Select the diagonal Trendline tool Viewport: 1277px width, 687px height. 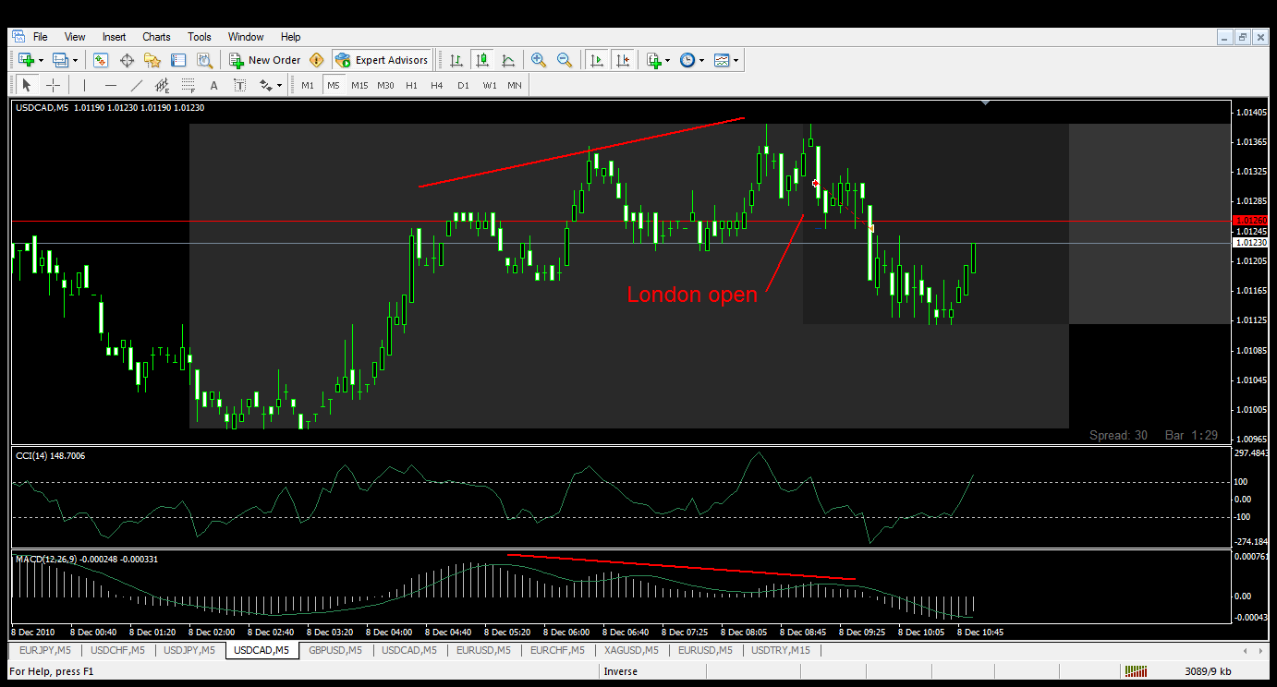[x=136, y=85]
